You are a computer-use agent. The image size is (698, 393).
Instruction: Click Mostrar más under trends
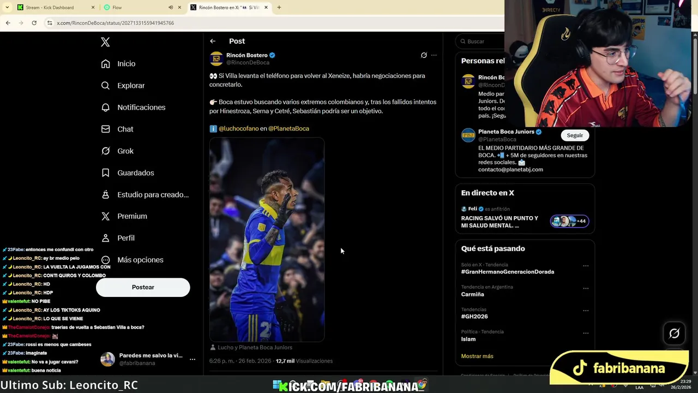[x=477, y=356]
